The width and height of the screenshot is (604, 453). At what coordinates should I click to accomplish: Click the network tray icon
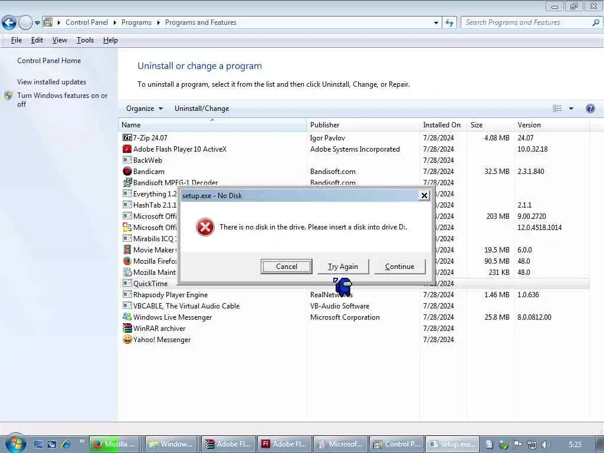(x=531, y=445)
